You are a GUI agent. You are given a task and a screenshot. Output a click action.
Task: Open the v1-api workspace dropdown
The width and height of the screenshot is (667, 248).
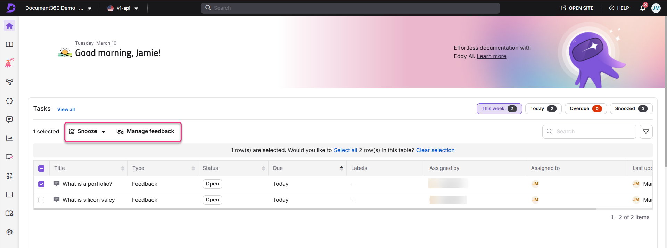(x=123, y=8)
